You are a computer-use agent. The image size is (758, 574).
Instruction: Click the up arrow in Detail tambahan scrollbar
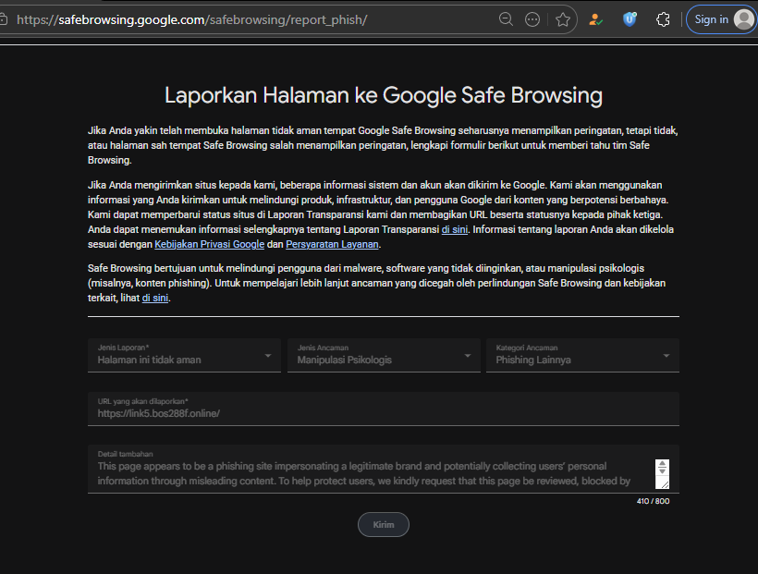coord(662,464)
